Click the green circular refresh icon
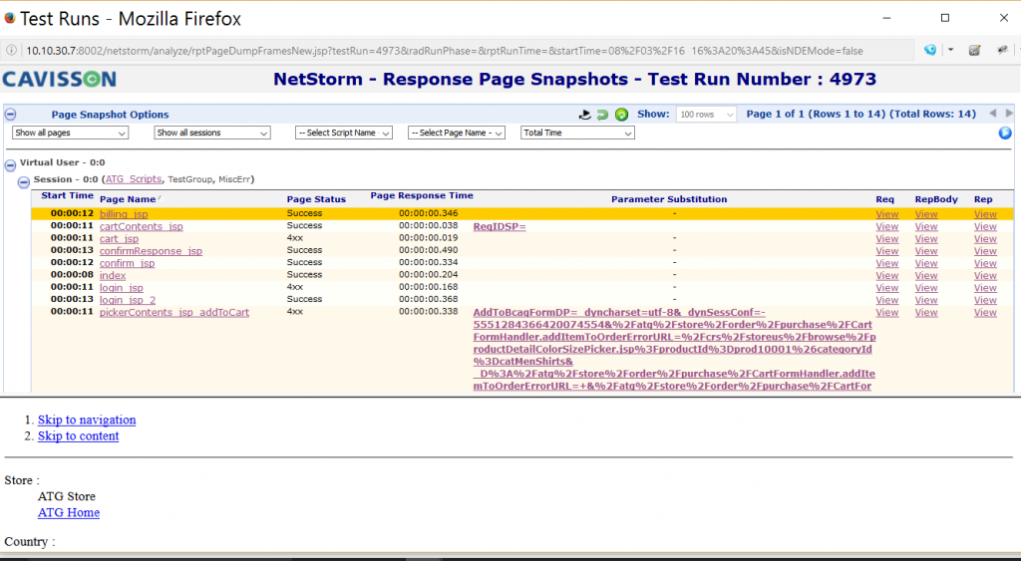Screen dimensions: 1021x561 pyautogui.click(x=622, y=115)
